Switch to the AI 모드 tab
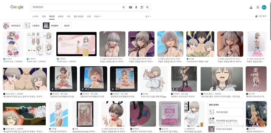Image resolution: width=271 pixels, height=133 pixels. 36,17
